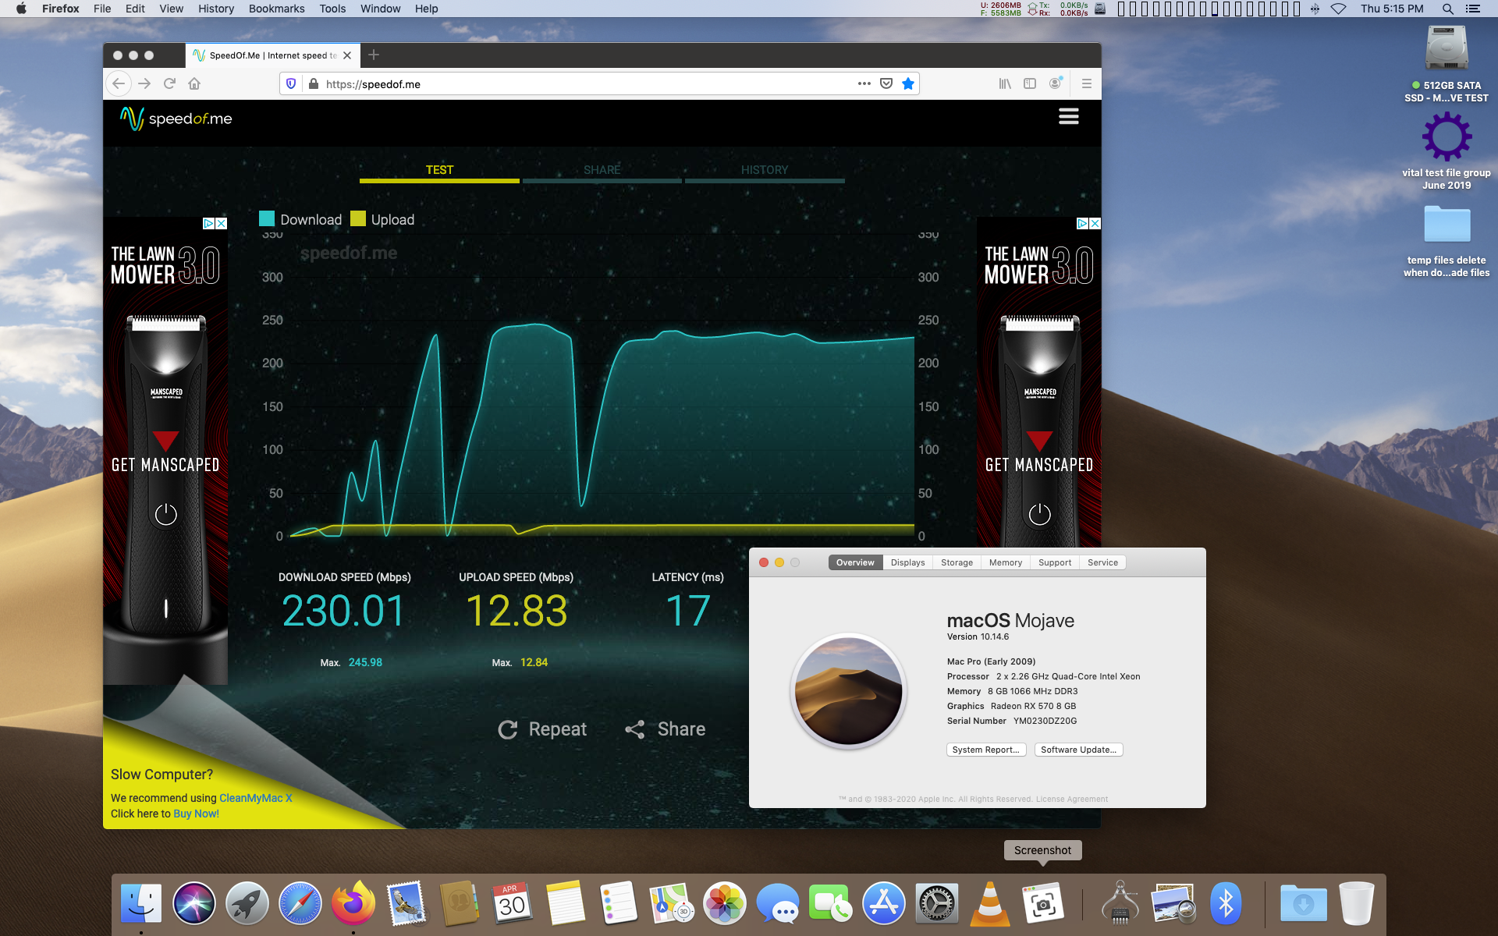Expand page actions three-dot menu
This screenshot has height=936, width=1498.
pos(864,83)
